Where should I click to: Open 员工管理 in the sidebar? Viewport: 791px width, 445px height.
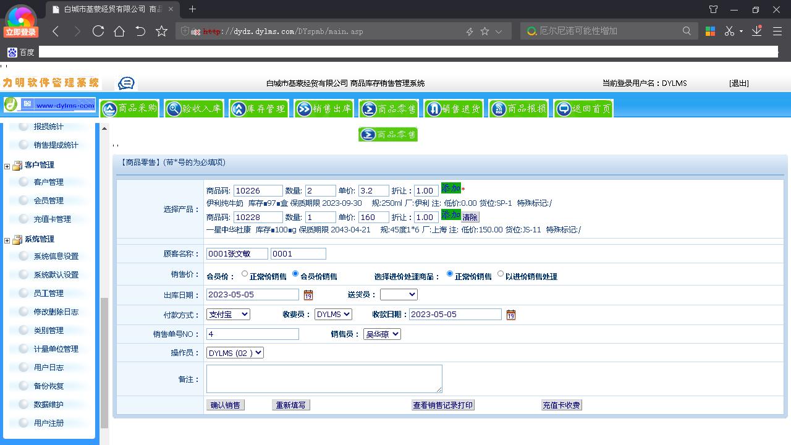point(48,294)
